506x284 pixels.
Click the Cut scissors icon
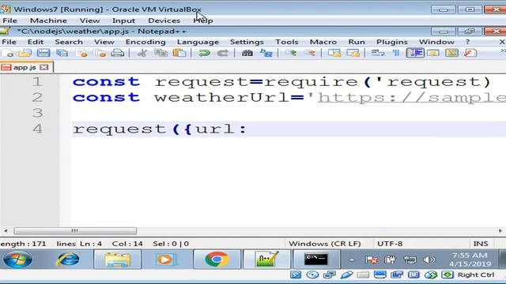click(142, 53)
